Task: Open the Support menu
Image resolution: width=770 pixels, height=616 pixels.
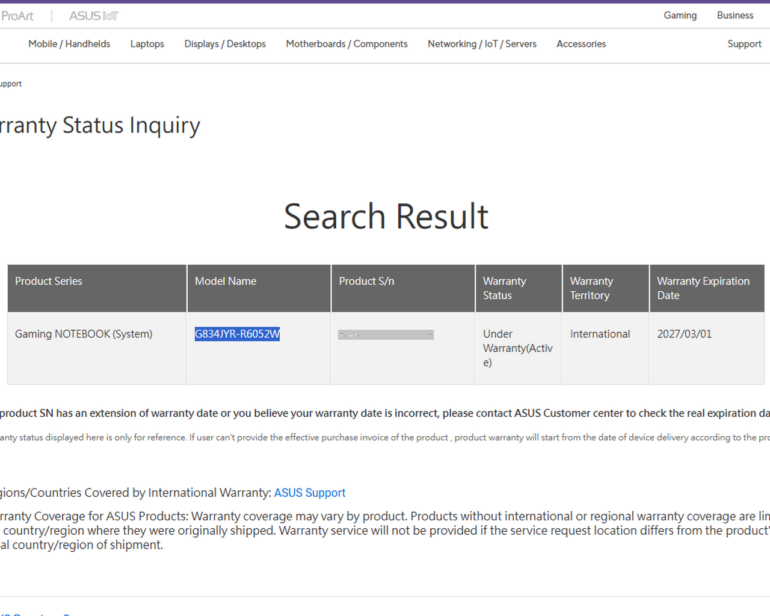Action: [x=744, y=44]
